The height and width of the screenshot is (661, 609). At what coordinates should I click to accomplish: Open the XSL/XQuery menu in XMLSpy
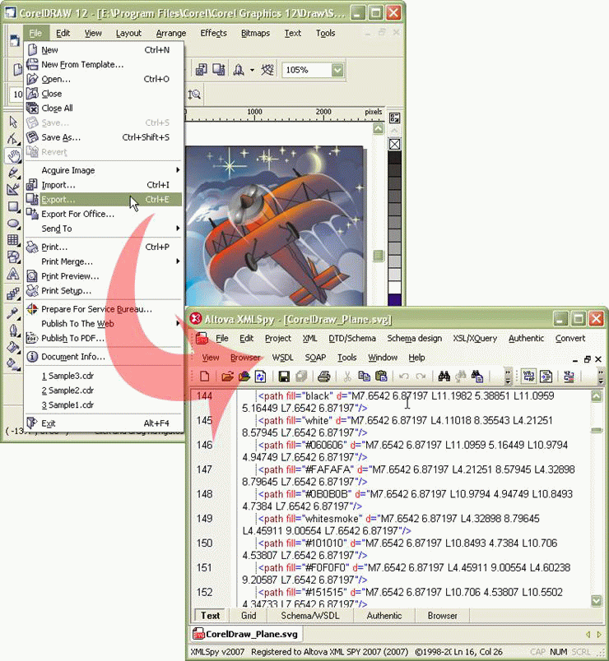475,338
